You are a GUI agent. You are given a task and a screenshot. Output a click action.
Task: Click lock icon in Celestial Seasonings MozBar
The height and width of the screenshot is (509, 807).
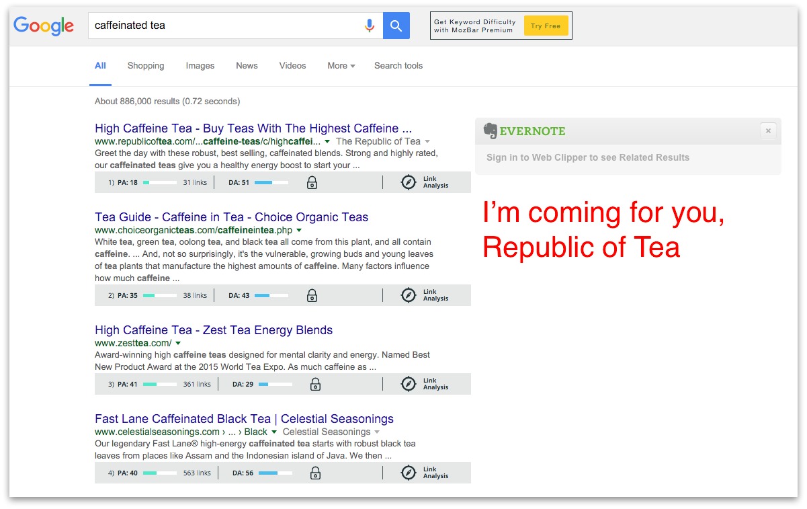click(315, 473)
